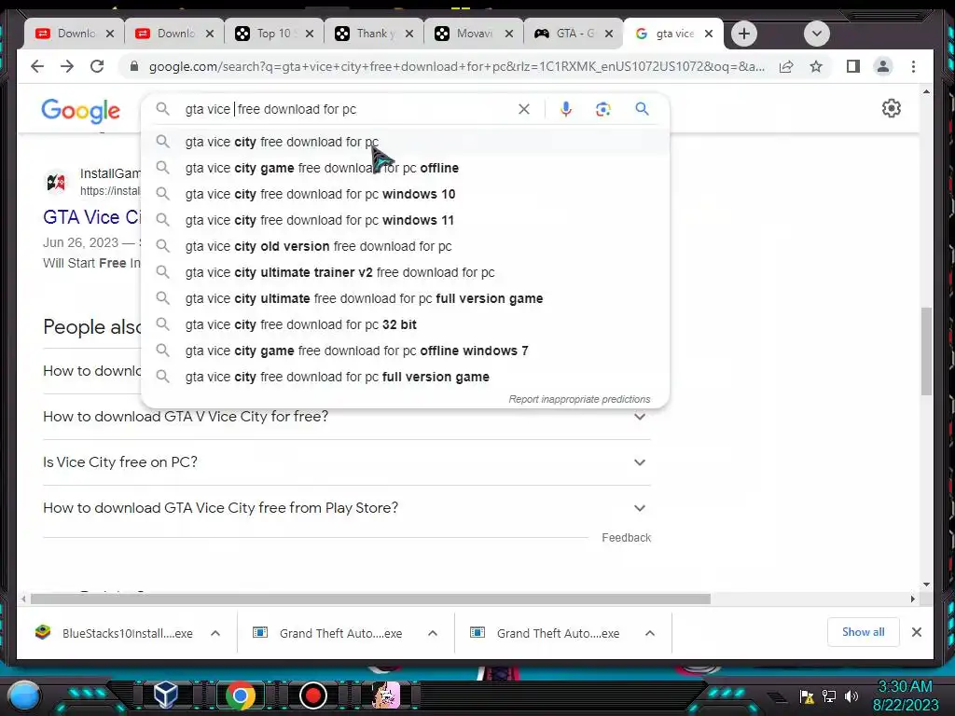Screen dimensions: 955x716
Task: Open the Windows Start orb
Action: (x=24, y=695)
